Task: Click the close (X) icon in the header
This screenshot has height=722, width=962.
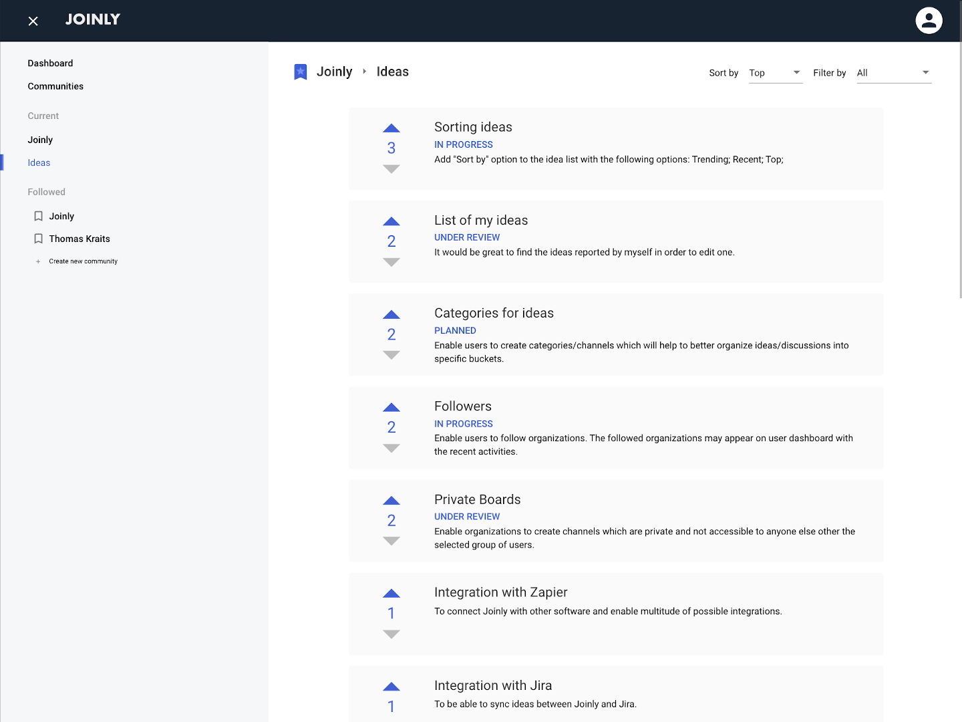Action: point(33,21)
